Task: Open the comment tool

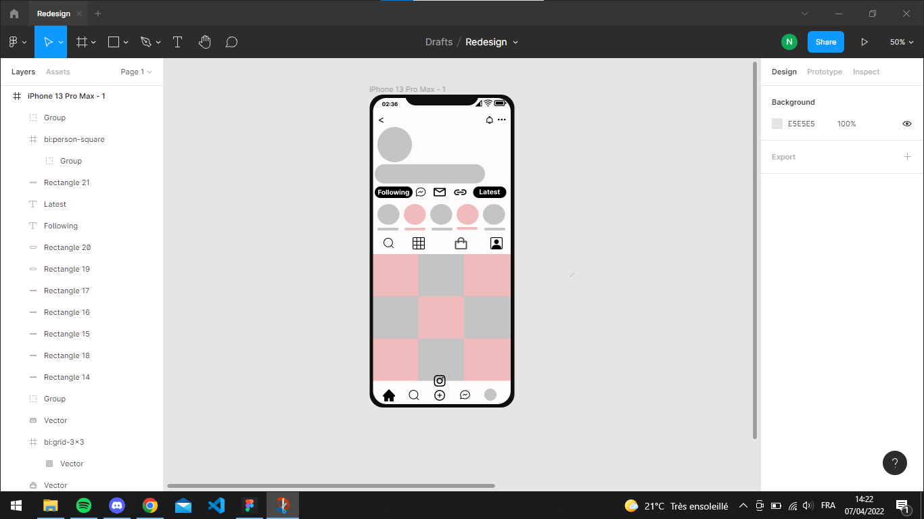Action: coord(231,41)
